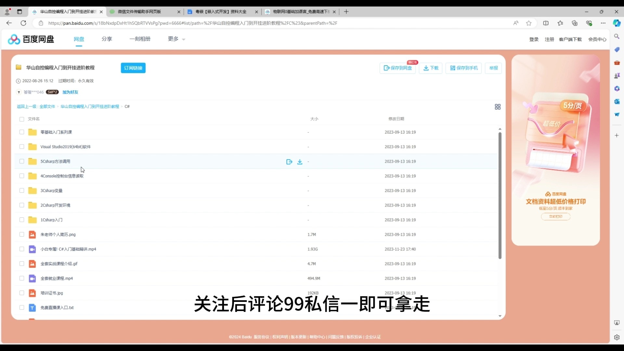Check the checkbox for Visual Studio2019(64bit)软件

click(x=21, y=147)
